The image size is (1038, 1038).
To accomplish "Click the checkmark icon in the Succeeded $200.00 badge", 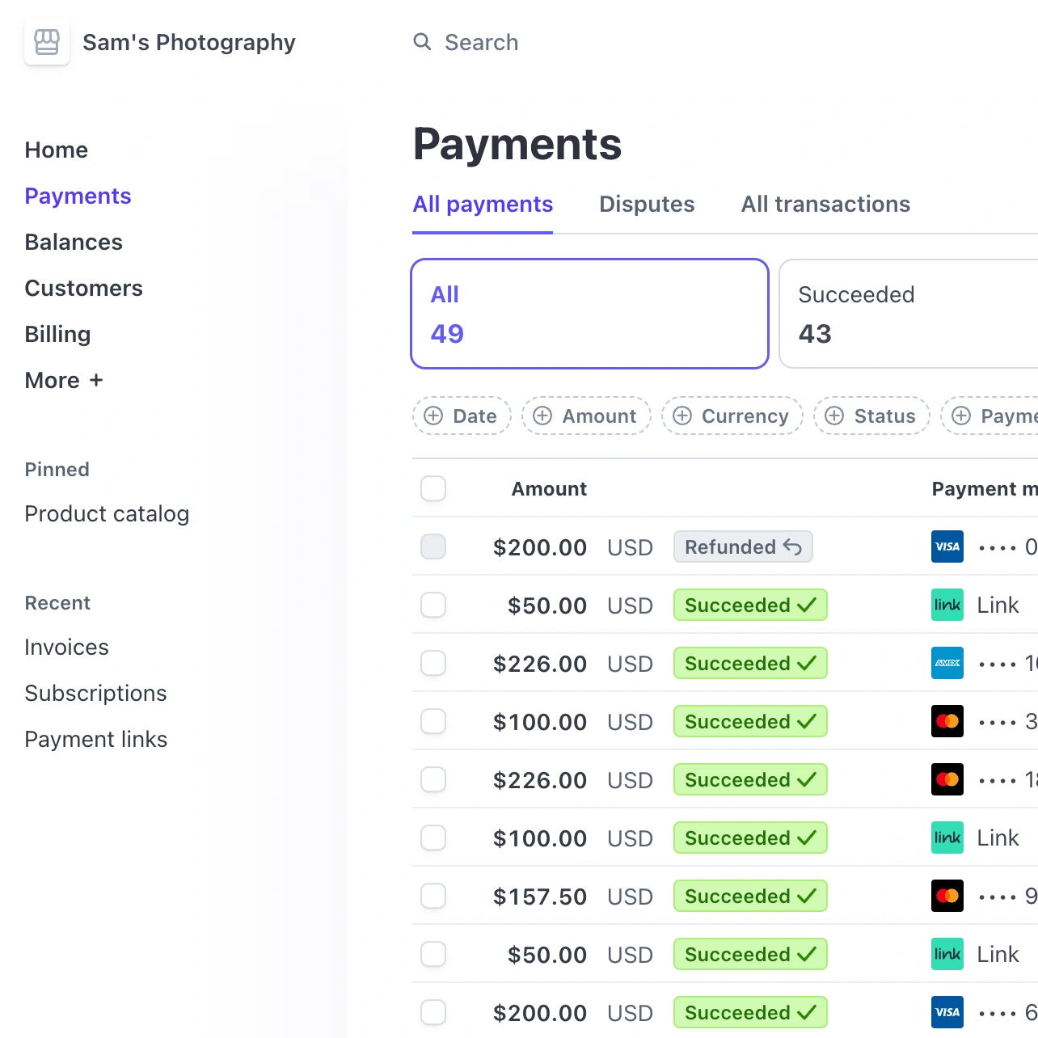I will [807, 1013].
